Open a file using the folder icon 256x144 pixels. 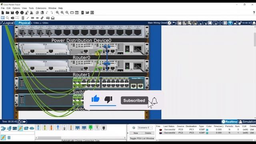(8, 12)
